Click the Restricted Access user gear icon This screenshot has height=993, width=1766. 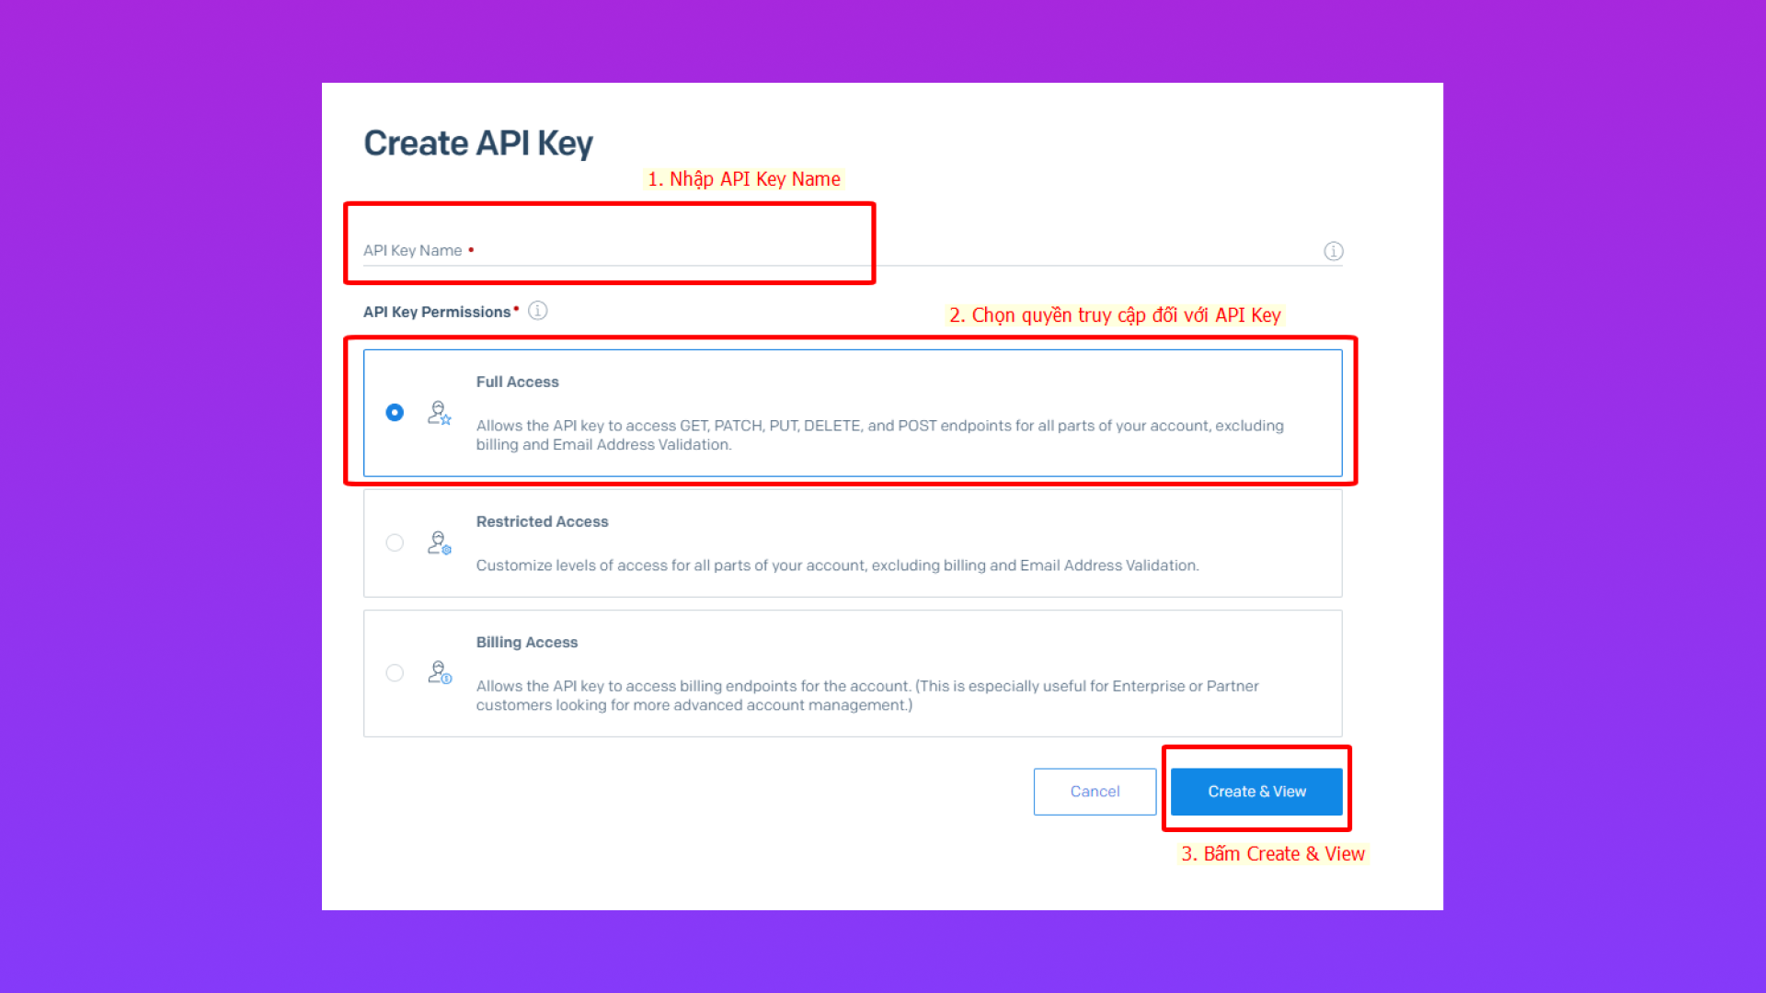(439, 543)
